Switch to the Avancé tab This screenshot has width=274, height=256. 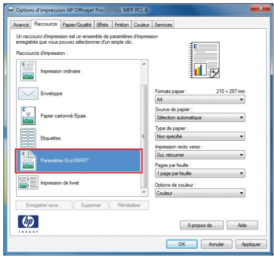click(x=20, y=25)
